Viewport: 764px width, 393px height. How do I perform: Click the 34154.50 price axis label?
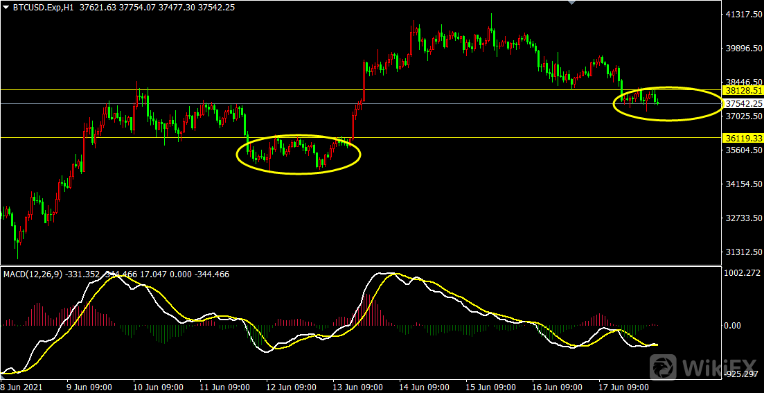tap(743, 184)
